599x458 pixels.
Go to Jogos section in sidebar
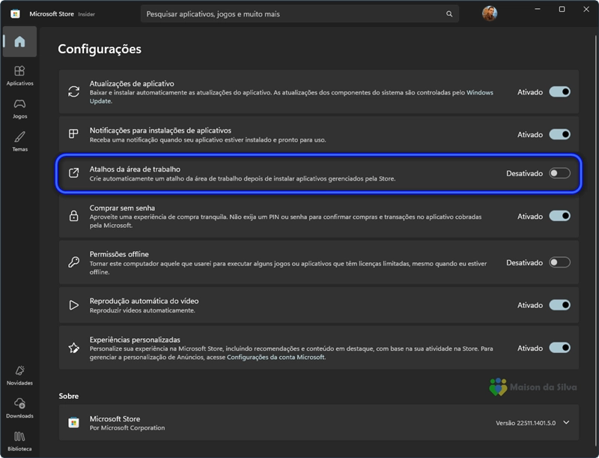tap(19, 108)
